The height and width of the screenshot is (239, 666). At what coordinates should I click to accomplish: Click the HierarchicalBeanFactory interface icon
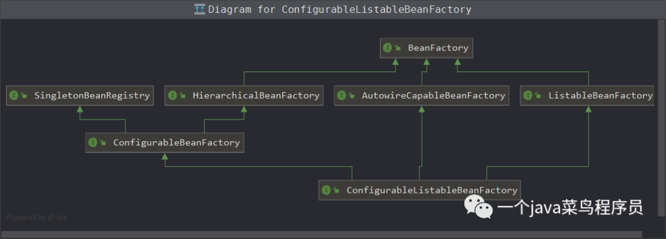click(172, 95)
